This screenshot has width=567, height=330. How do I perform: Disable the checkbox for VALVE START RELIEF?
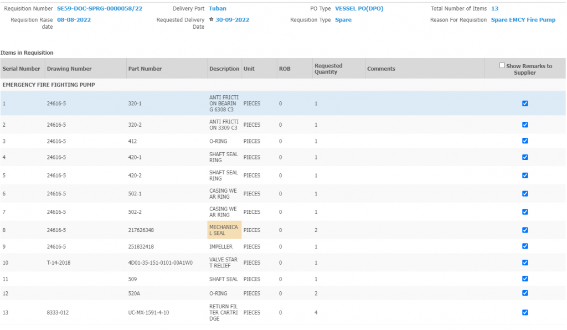(x=525, y=263)
